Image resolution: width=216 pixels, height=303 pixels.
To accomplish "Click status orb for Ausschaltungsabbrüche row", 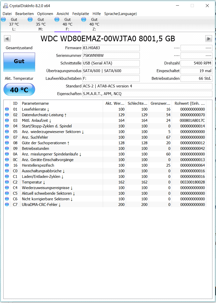I will pyautogui.click(x=7, y=171).
